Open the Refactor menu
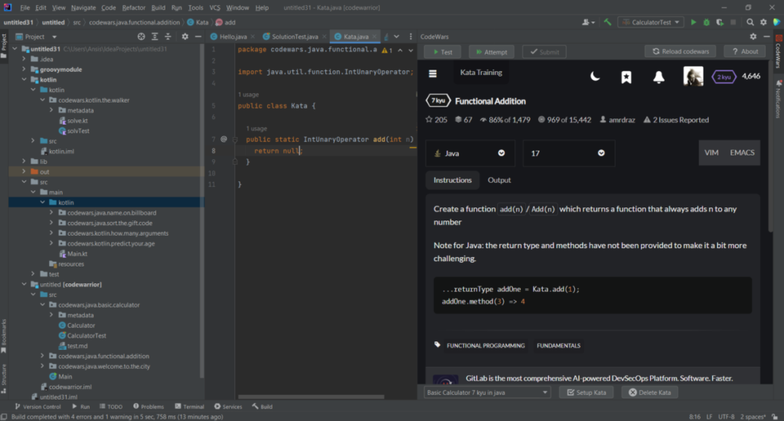The width and height of the screenshot is (784, 421). [133, 8]
